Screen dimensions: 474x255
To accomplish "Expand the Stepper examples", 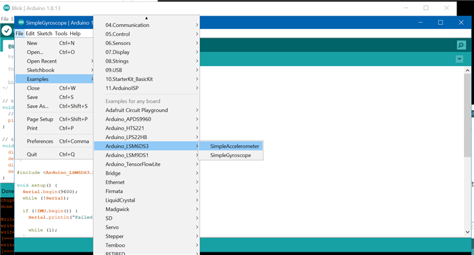I will pyautogui.click(x=147, y=236).
